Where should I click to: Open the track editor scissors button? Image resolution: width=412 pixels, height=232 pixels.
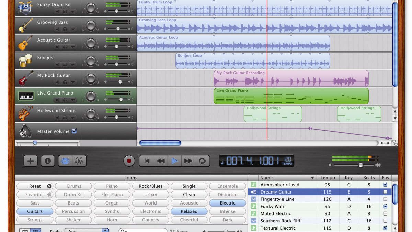pos(79,161)
